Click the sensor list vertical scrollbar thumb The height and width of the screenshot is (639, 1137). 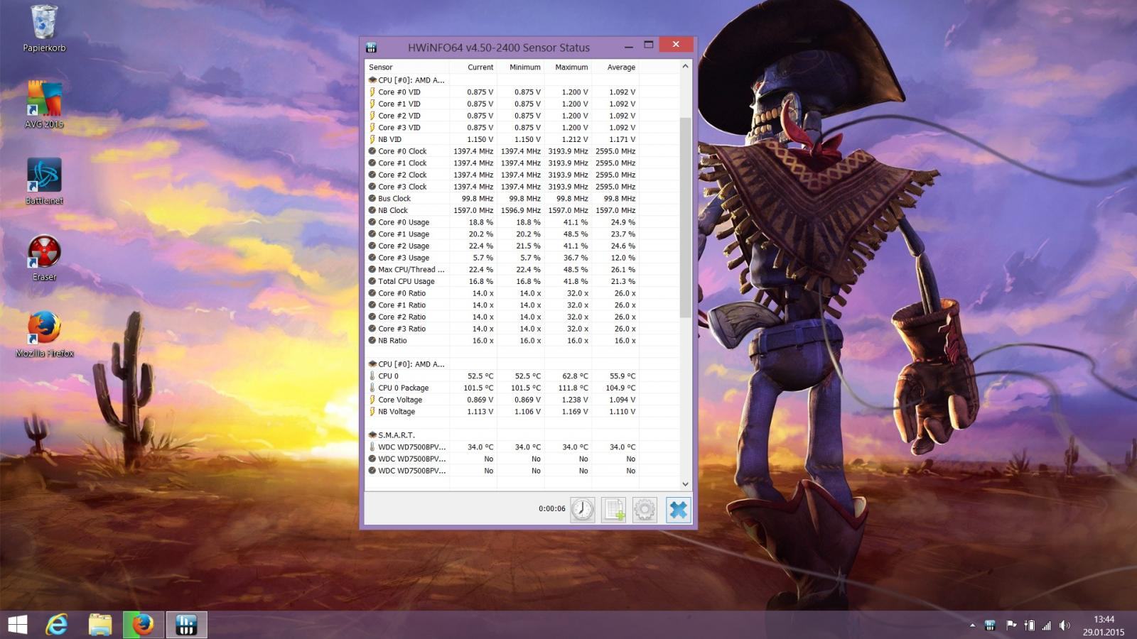(x=685, y=217)
